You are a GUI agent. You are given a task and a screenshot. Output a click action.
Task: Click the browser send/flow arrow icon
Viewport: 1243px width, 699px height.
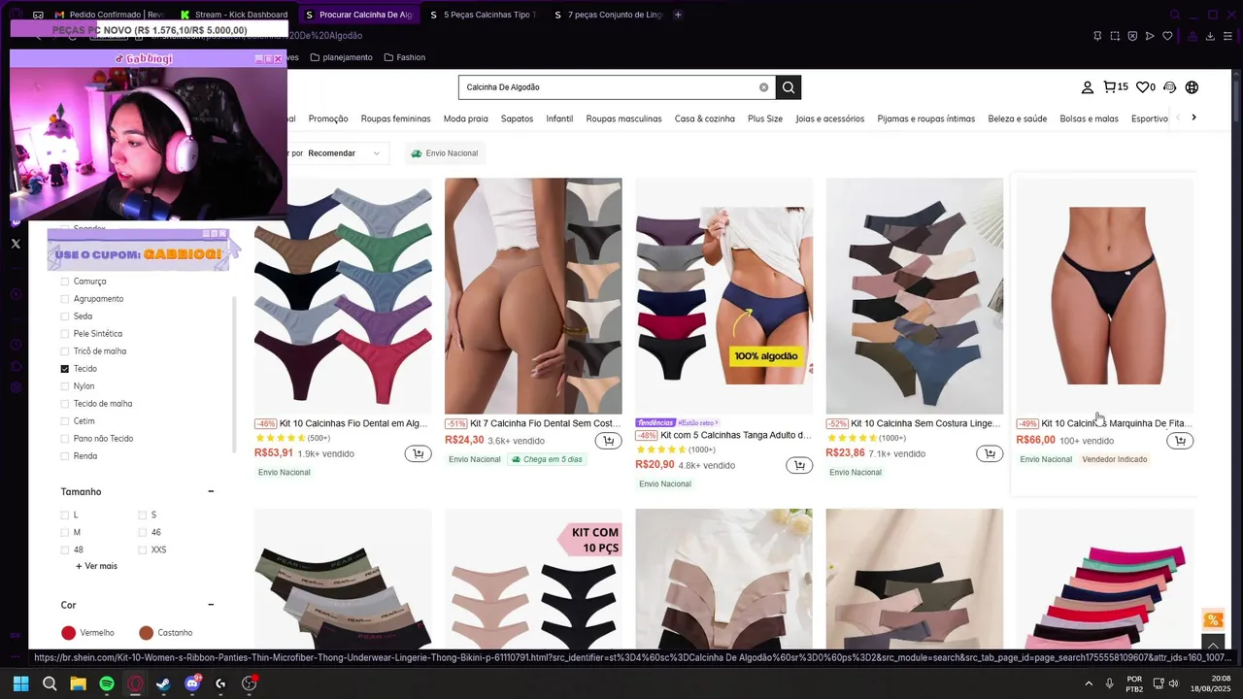pyautogui.click(x=1150, y=36)
